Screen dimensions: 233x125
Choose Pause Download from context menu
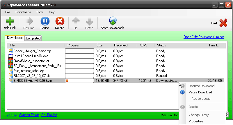(x=200, y=92)
